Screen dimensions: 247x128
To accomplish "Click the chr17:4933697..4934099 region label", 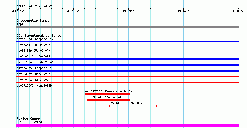I will pos(35,6).
